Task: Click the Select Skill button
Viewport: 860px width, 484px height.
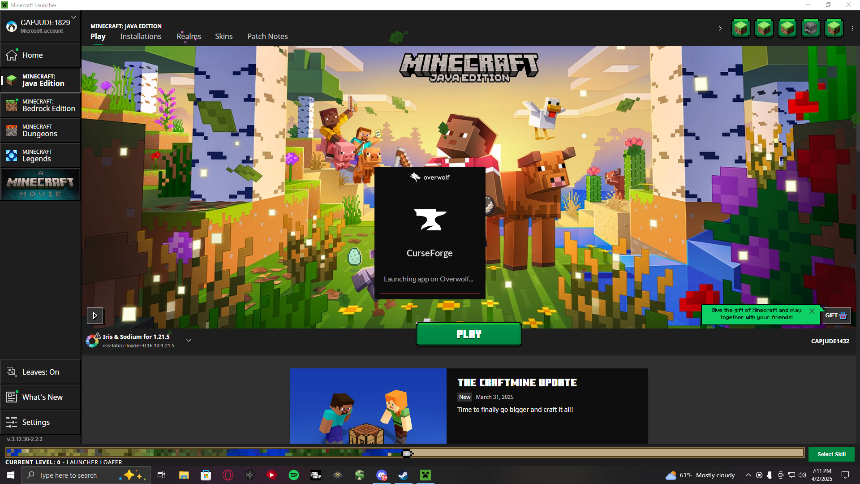Action: 831,454
